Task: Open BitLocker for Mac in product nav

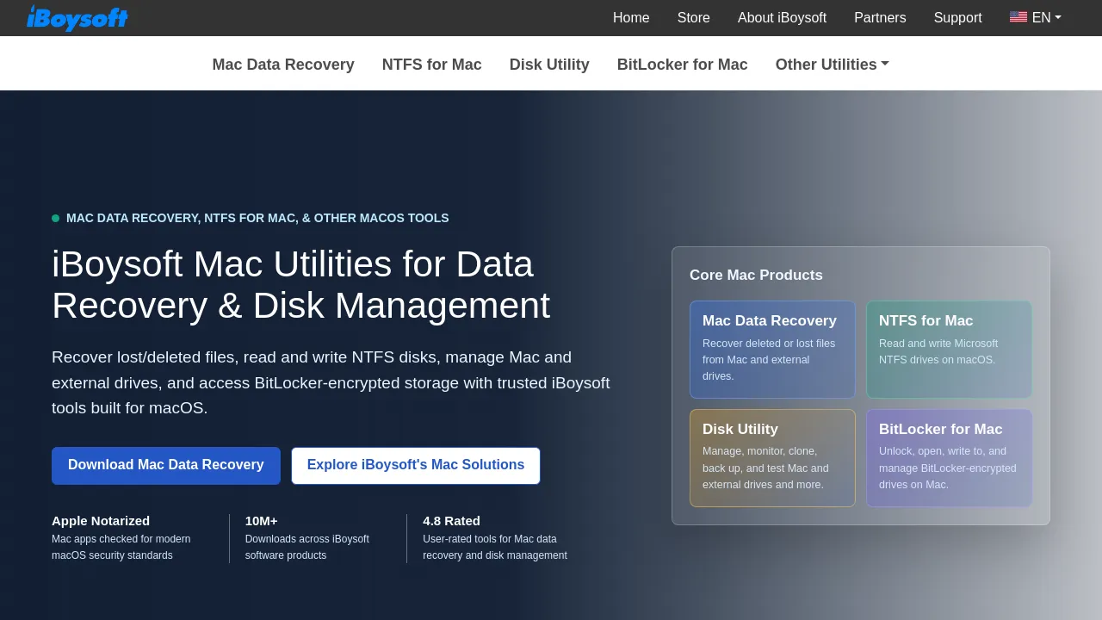Action: [683, 65]
